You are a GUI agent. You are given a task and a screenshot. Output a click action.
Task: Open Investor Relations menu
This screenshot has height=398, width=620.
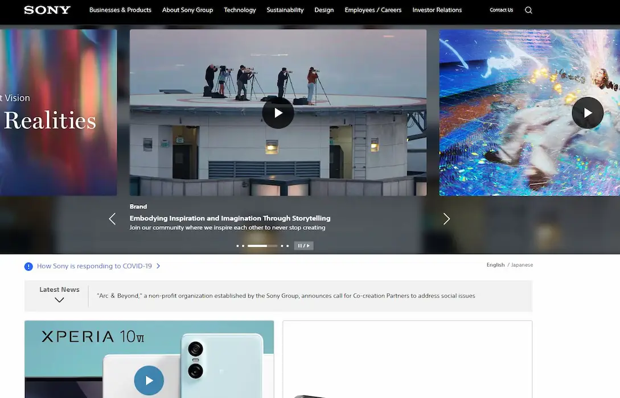click(x=437, y=10)
